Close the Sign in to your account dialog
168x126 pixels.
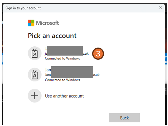pos(160,8)
